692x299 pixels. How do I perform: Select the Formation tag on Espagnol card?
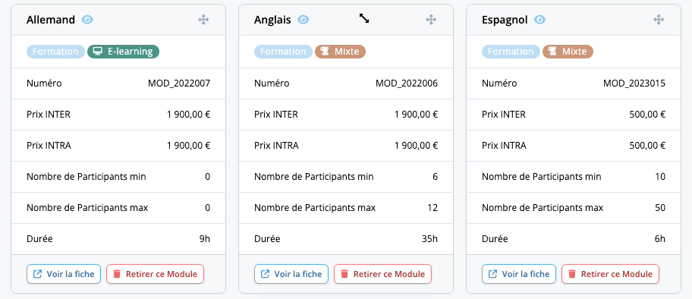(511, 52)
